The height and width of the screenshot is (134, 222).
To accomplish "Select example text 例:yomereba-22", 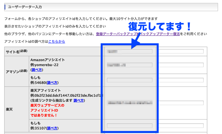I will pos(44,65).
